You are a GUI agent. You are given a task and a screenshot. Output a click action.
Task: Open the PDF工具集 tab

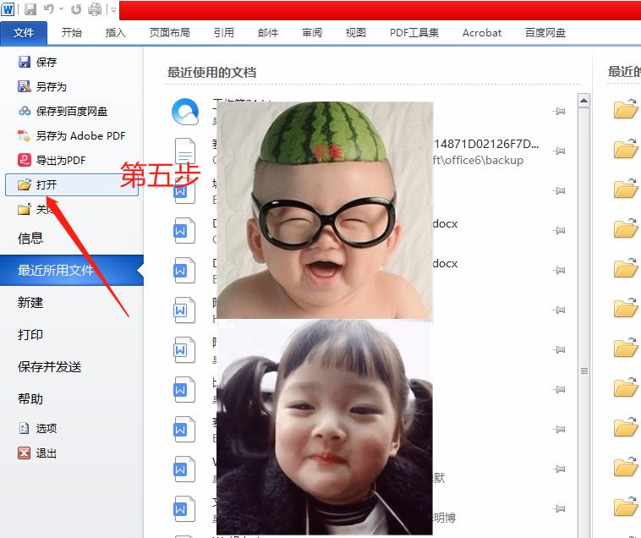pyautogui.click(x=414, y=33)
